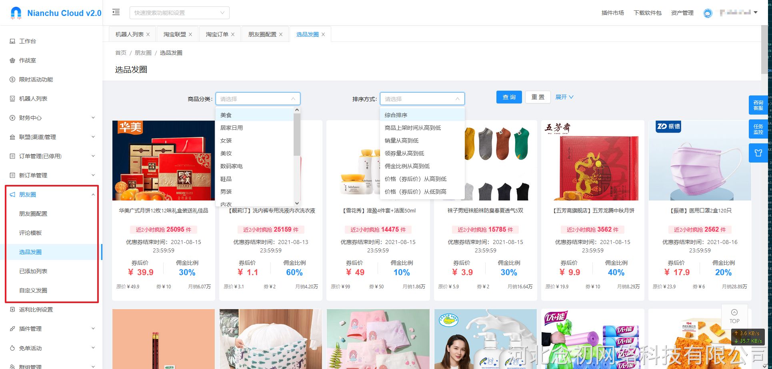Click the sidebar collapse hamburger icon
The image size is (772, 369).
[x=116, y=12]
